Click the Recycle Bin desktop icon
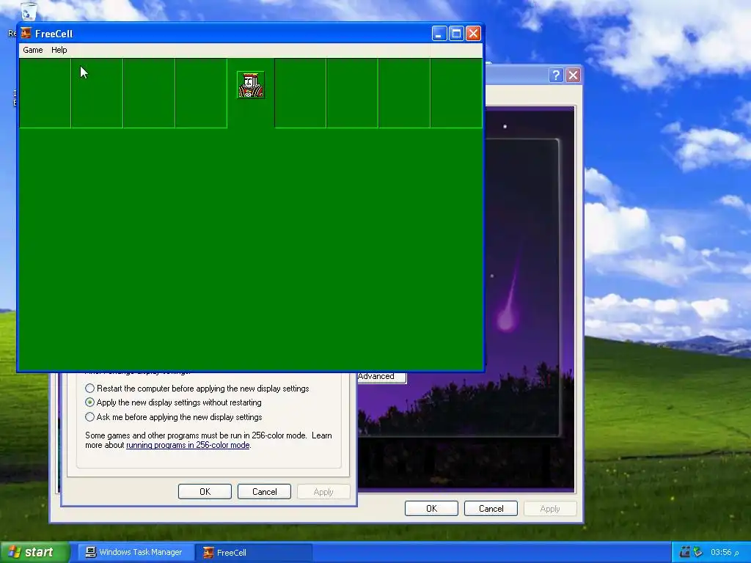 coord(29,10)
